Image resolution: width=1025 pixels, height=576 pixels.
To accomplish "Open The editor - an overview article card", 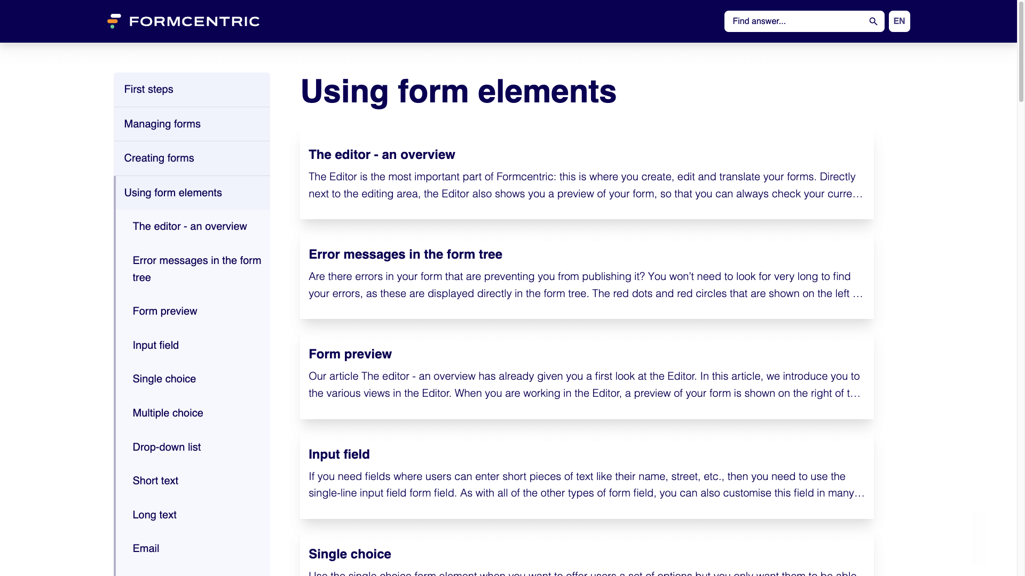I will (x=586, y=176).
